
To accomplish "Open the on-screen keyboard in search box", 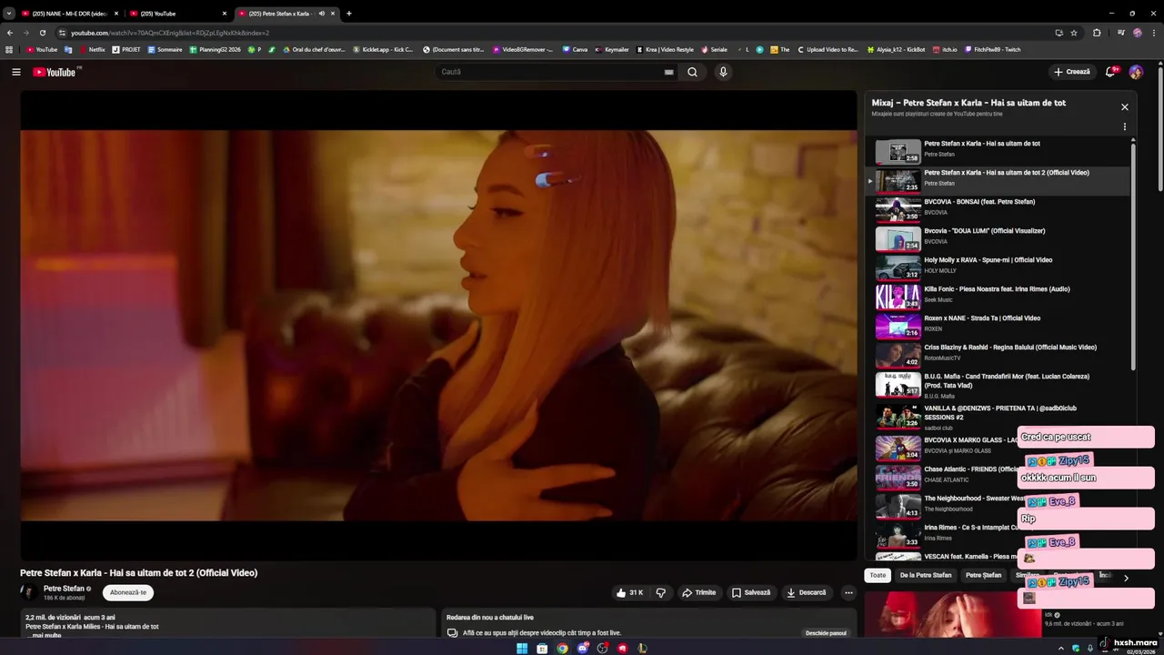I will click(669, 72).
